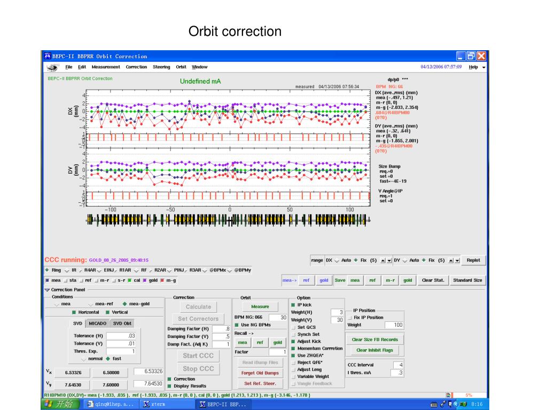The width and height of the screenshot is (547, 410).
Task: Click Forget Old Bumps button
Action: (260, 373)
